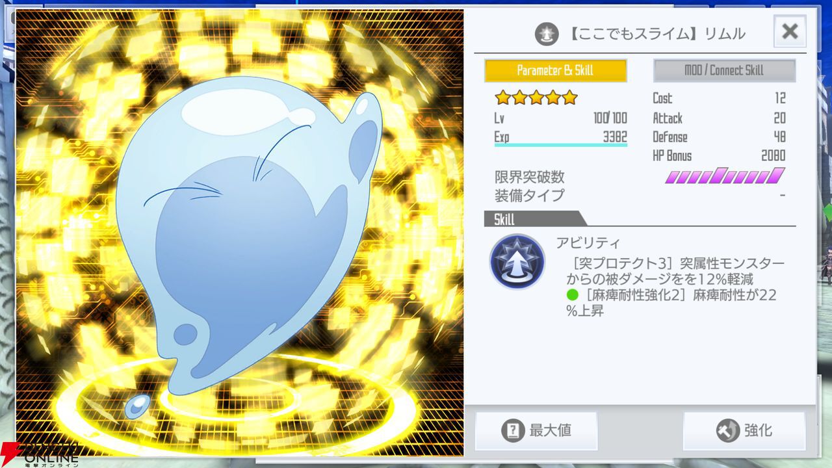This screenshot has width=832, height=468.
Task: Switch to the MOD / Connect Skill tab
Action: 724,70
